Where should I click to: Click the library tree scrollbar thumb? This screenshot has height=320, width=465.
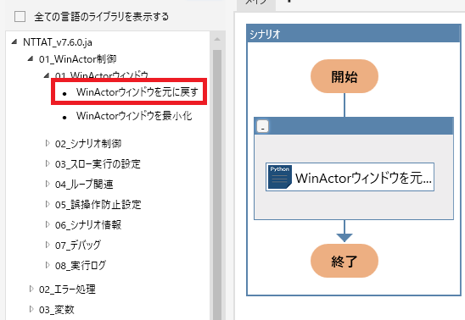pos(217,184)
